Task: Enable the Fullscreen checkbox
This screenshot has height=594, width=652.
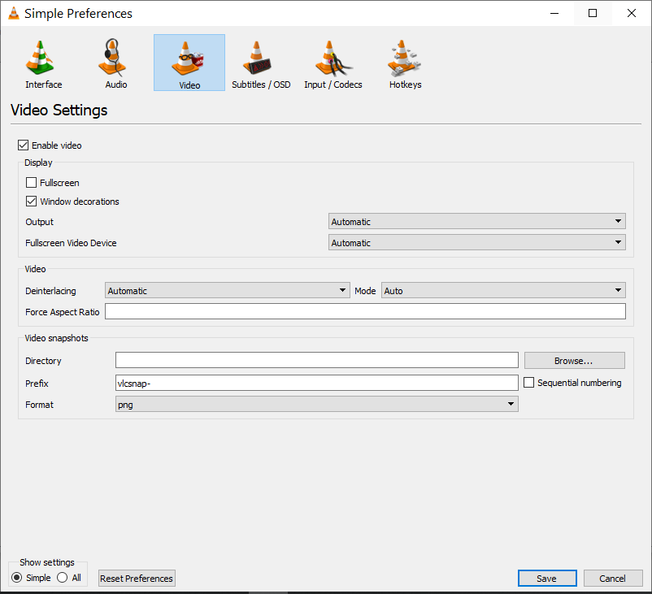Action: pyautogui.click(x=31, y=183)
